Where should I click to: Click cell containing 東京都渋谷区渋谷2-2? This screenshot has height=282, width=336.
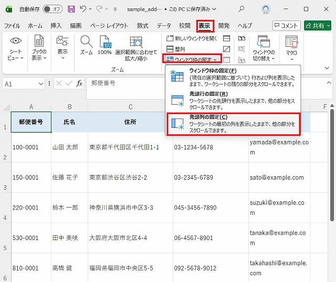click(130, 177)
